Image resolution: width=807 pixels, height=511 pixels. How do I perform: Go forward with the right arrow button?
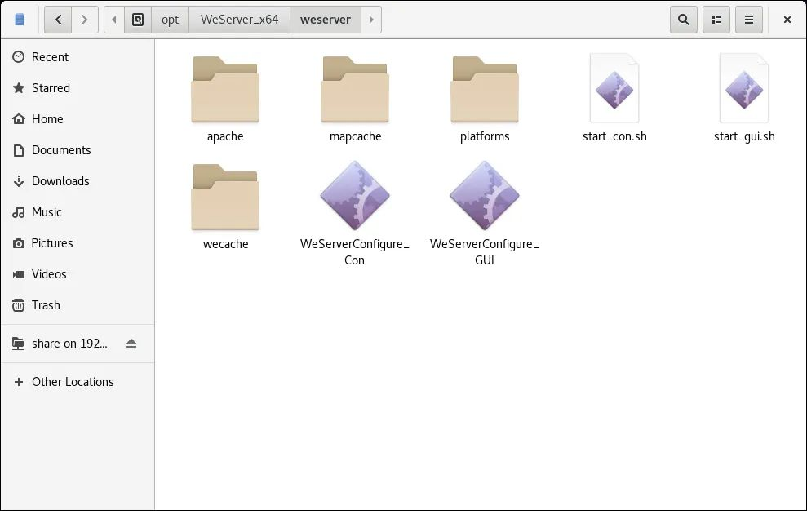[x=84, y=20]
